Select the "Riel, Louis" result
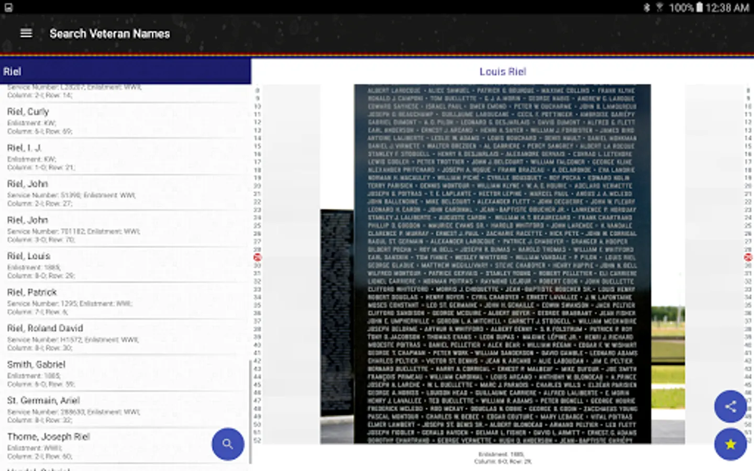The image size is (754, 471). (x=126, y=265)
